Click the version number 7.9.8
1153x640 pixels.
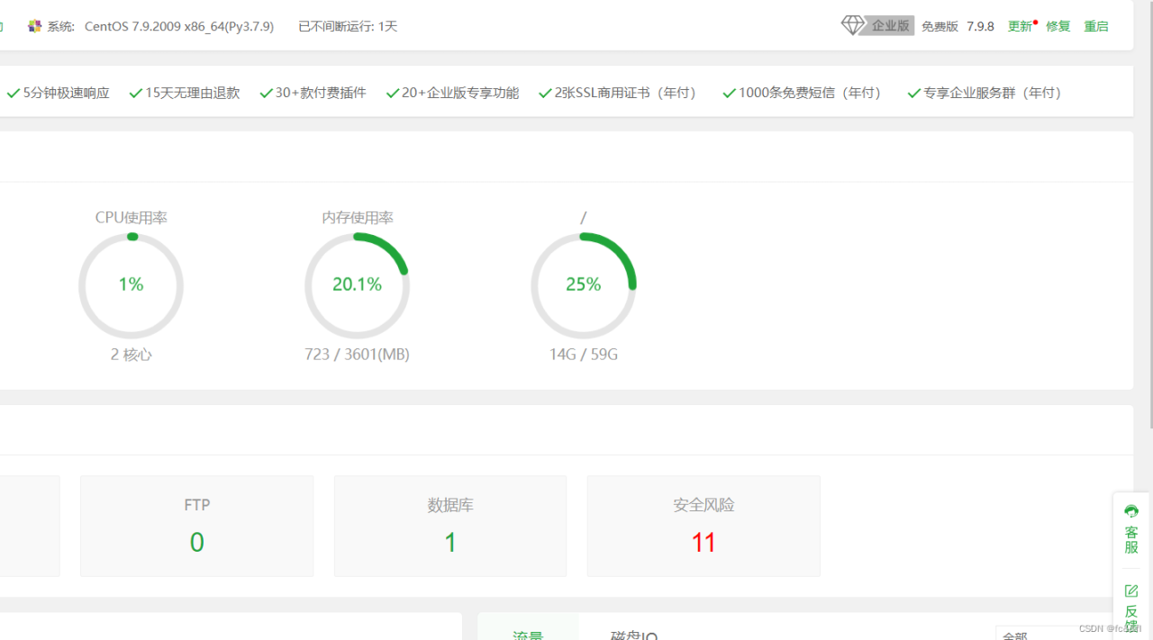(x=980, y=26)
